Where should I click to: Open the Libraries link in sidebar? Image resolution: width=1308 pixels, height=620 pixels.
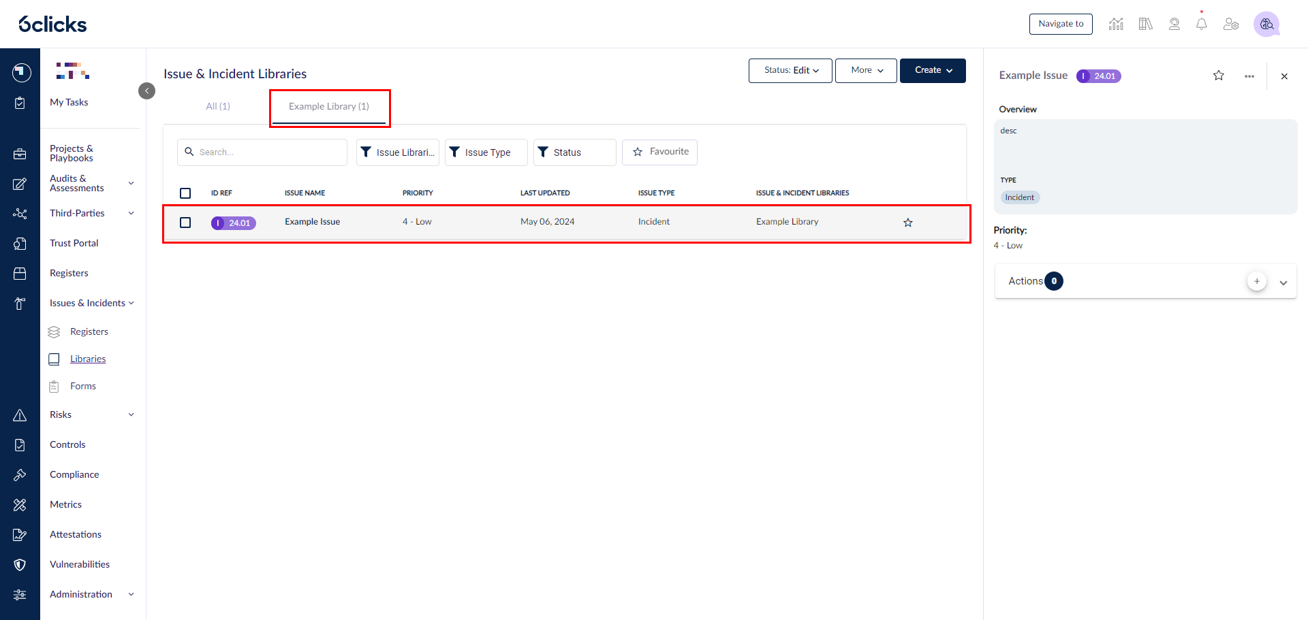[x=88, y=359]
